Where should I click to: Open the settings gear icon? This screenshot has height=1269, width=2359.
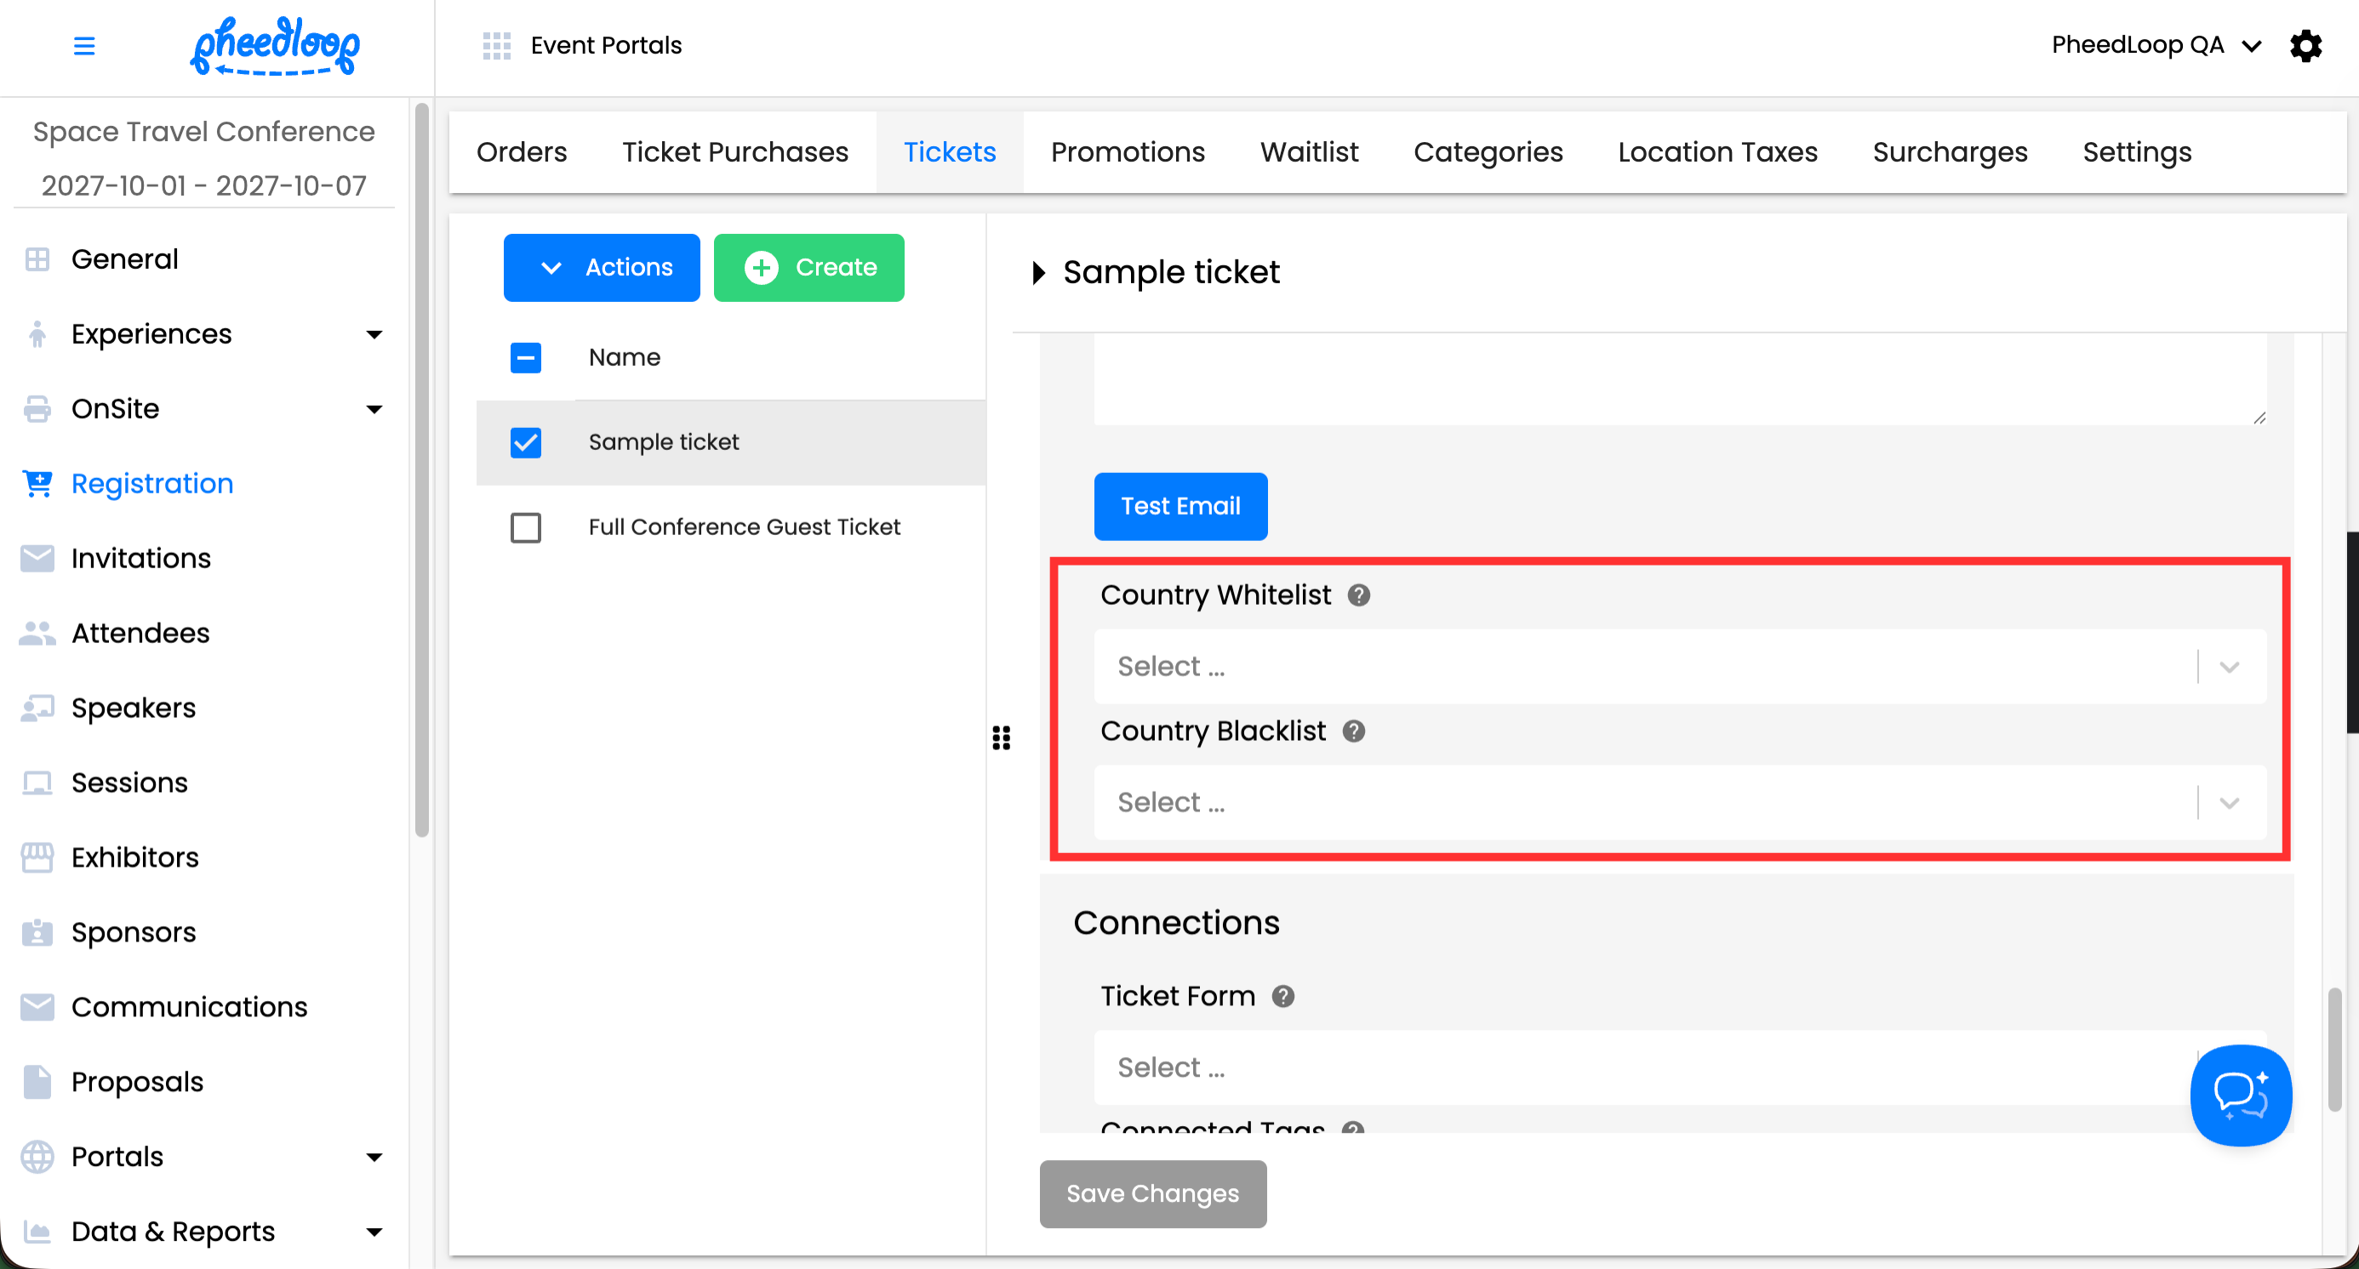coord(2305,45)
